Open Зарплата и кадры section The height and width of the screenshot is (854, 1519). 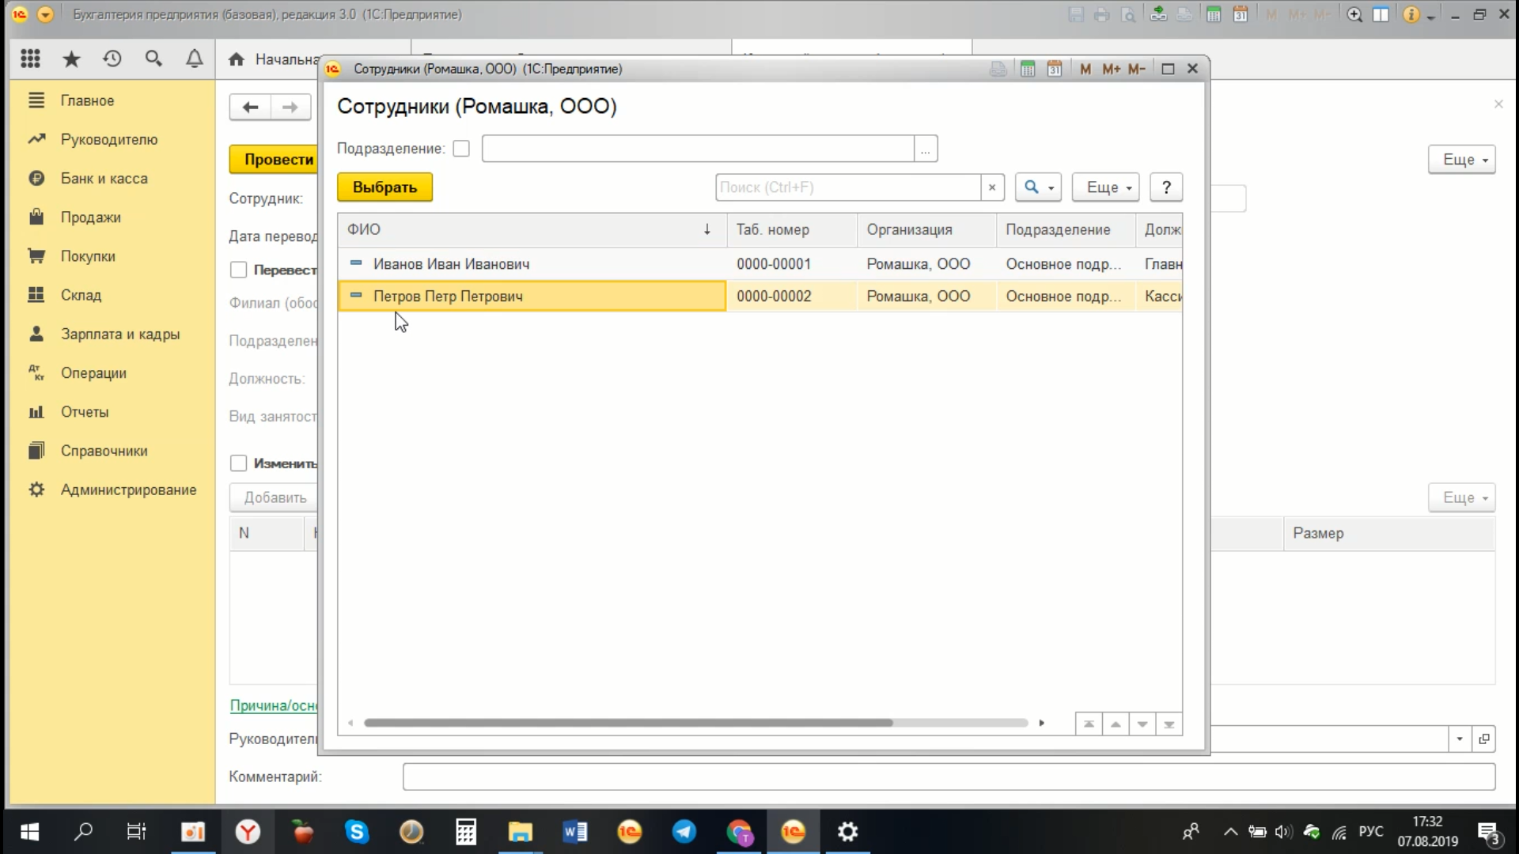tap(119, 334)
